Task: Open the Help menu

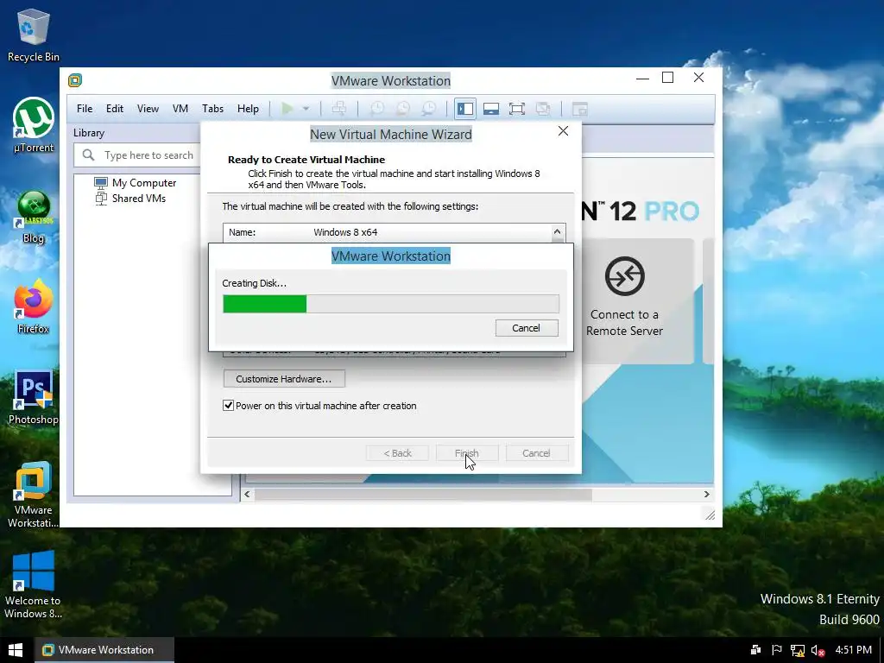Action: coord(248,109)
